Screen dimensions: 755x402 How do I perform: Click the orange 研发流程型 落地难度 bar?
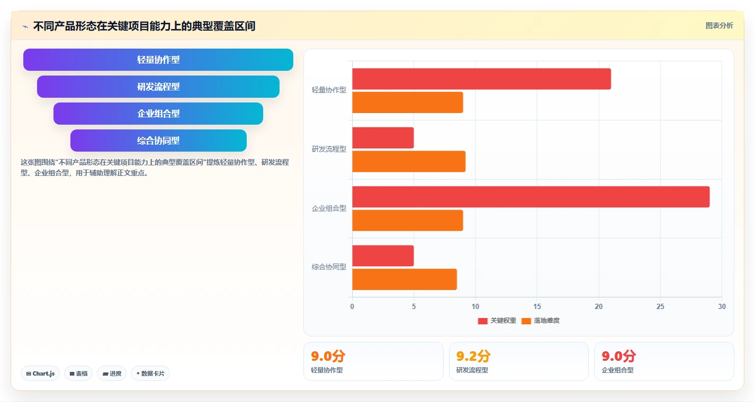point(409,162)
